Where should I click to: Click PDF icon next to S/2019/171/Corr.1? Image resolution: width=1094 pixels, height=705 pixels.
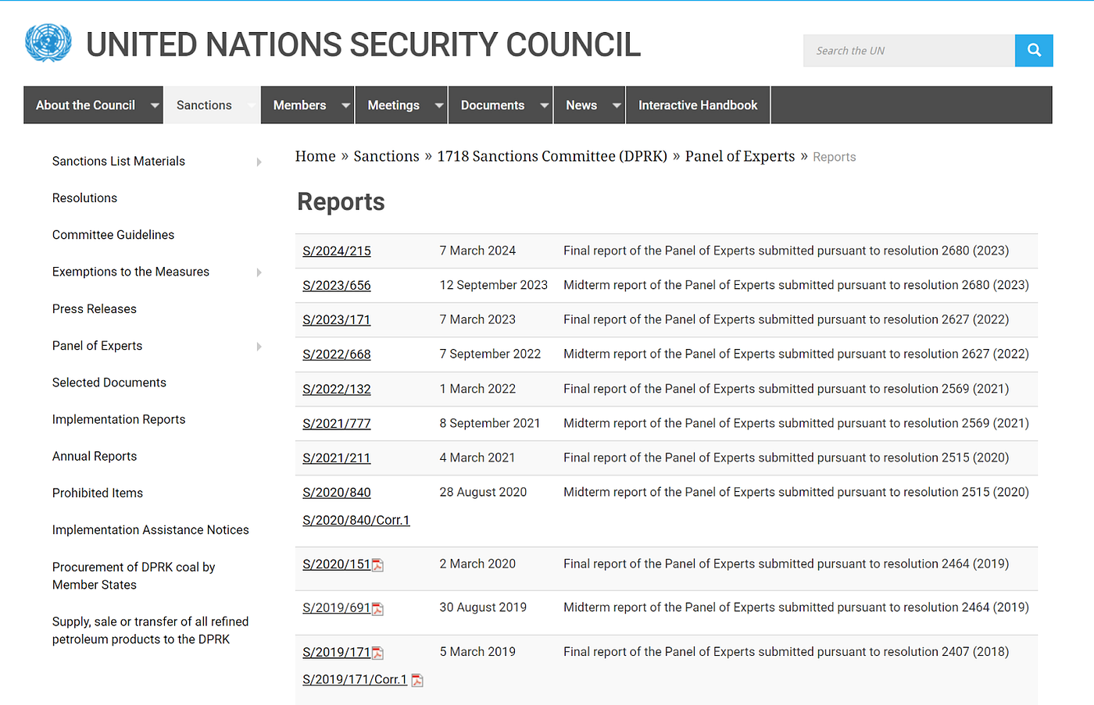[x=417, y=681]
